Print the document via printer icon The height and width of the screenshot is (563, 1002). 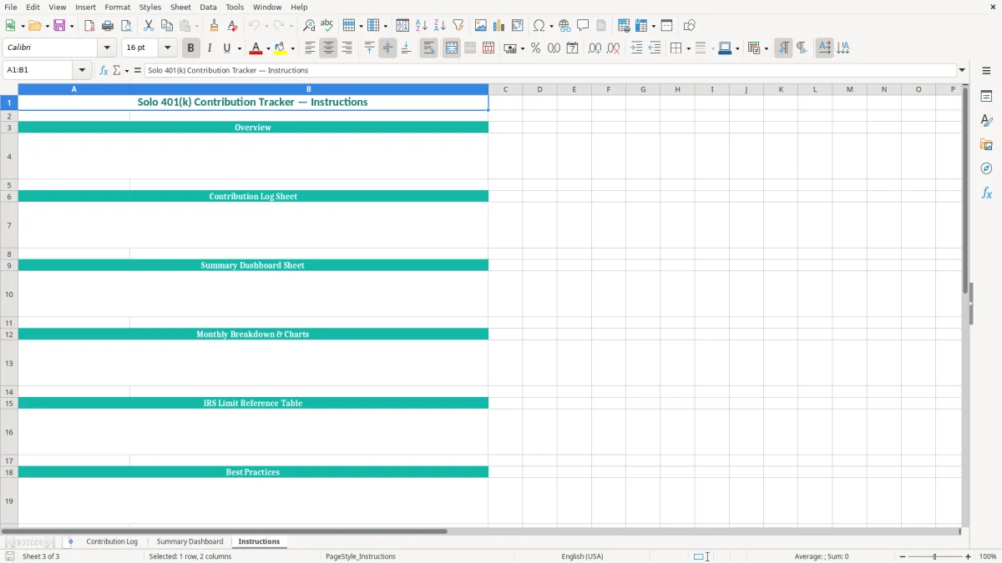tap(108, 26)
